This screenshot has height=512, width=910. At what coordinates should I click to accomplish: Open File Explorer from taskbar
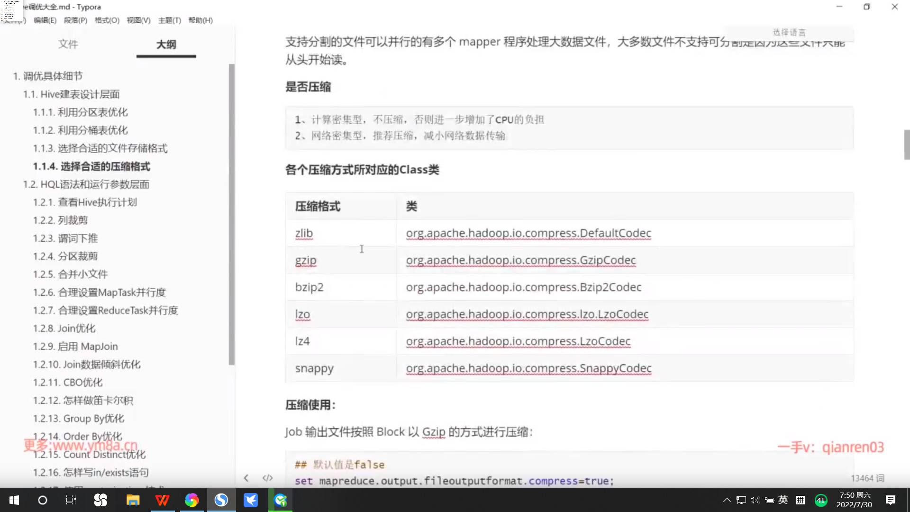click(133, 500)
